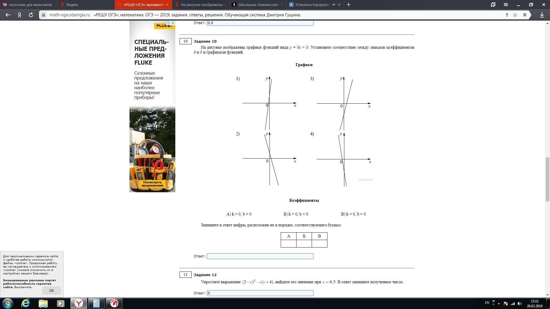Bookmark the current page via the flag icon

tap(525, 15)
